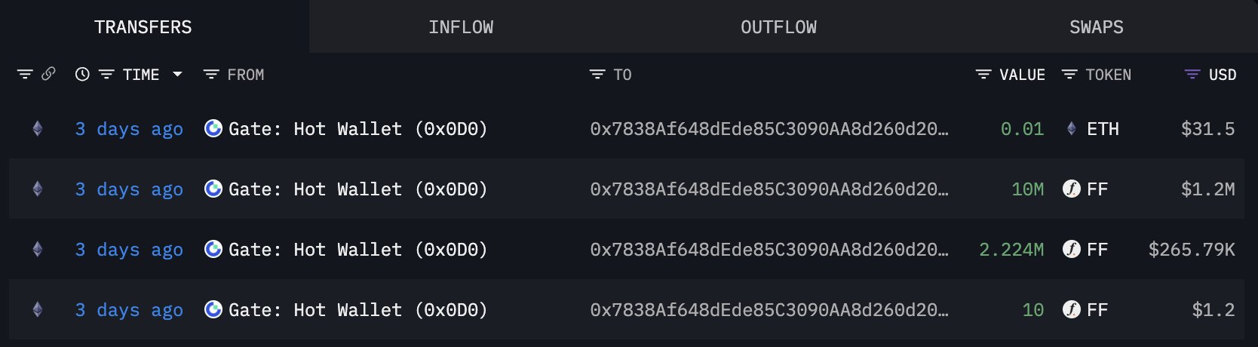
Task: Click the ETH token label in first row
Action: (1103, 129)
